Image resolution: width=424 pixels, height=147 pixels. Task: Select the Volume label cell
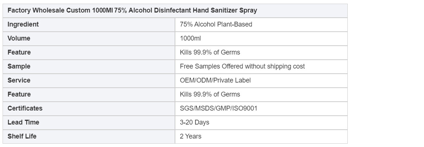pyautogui.click(x=89, y=39)
